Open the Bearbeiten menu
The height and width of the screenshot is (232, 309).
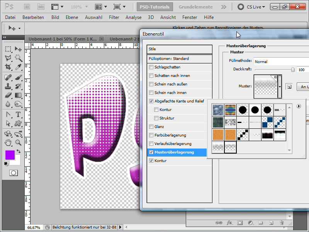(33, 17)
